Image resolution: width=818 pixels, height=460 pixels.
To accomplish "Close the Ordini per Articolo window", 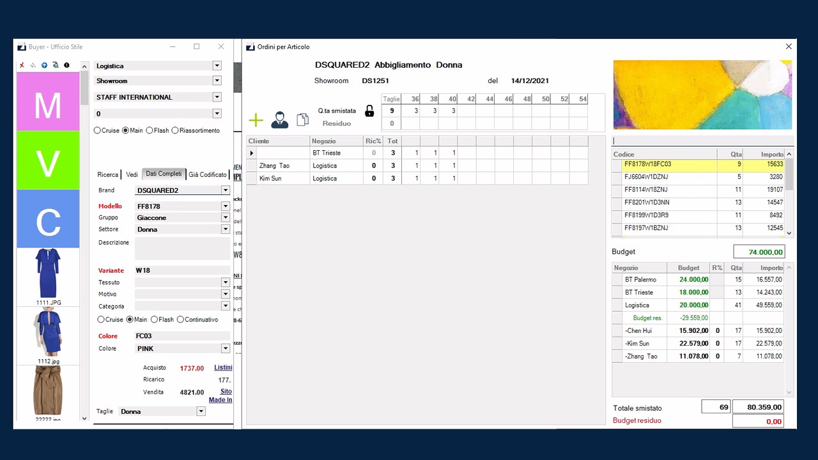I will [x=789, y=47].
